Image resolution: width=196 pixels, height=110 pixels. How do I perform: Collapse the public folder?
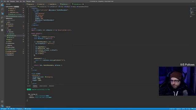[x=15, y=22]
